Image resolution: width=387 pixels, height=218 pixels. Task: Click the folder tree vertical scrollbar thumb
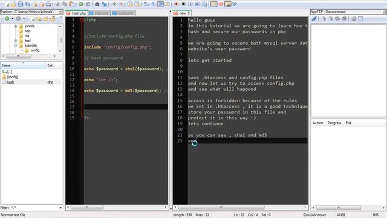(x=60, y=40)
